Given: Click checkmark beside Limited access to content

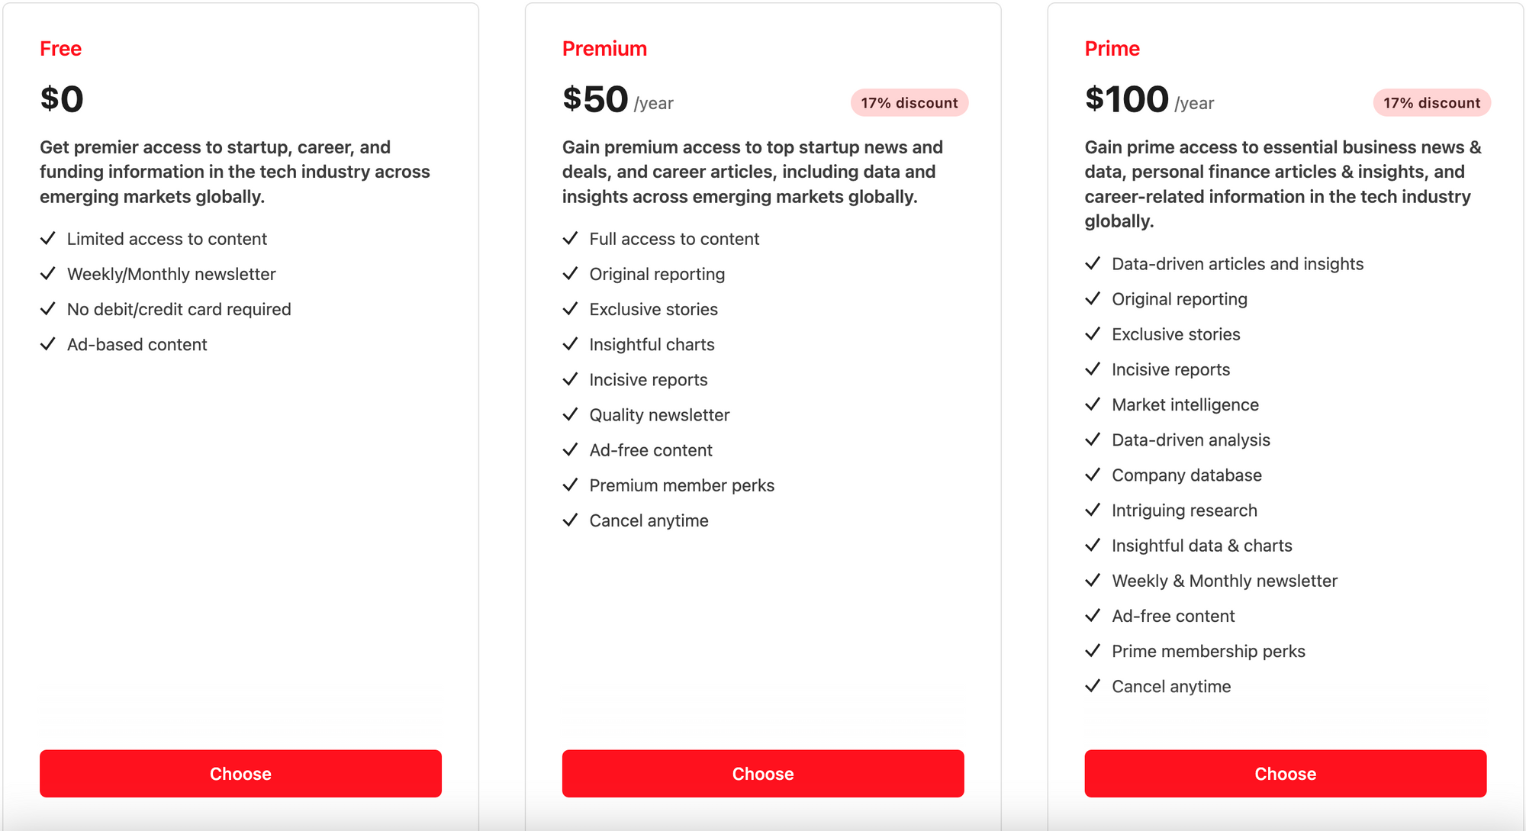Looking at the screenshot, I should tap(48, 239).
